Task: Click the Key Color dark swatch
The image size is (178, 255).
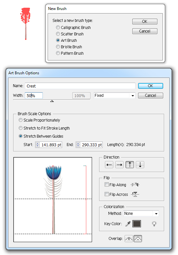Action: [x=137, y=224]
